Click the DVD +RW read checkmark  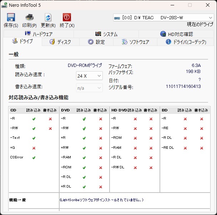84,148
